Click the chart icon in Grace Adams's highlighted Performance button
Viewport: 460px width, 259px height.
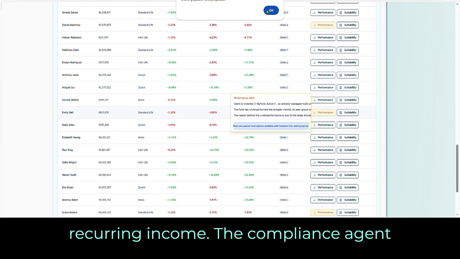314,213
